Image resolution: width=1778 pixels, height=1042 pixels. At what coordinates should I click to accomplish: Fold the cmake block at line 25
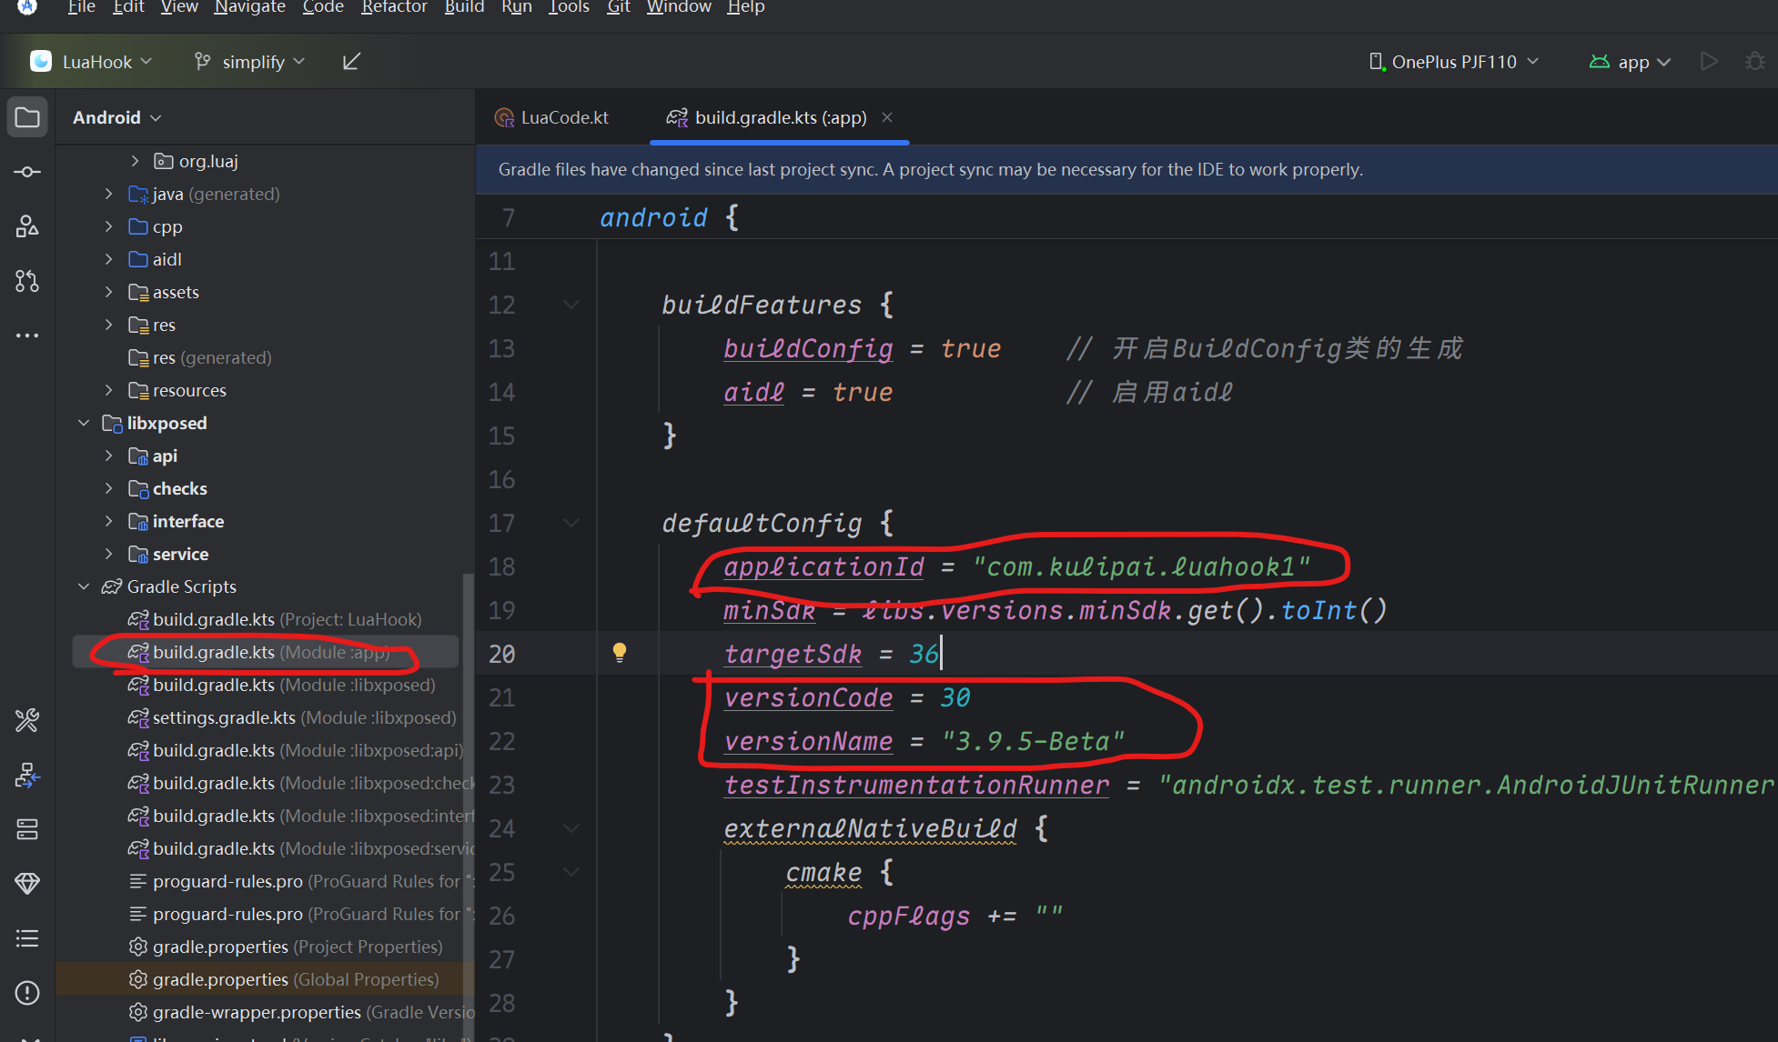point(571,872)
